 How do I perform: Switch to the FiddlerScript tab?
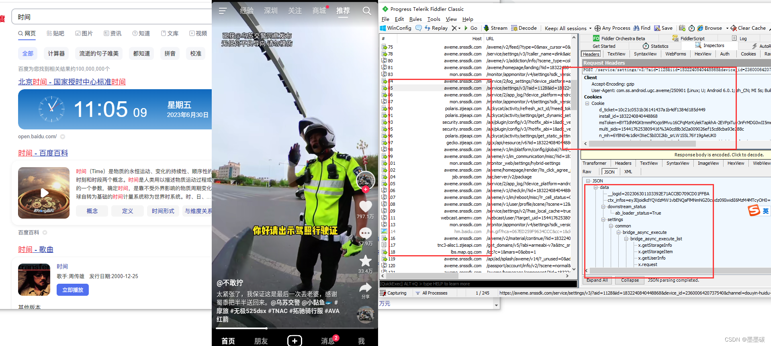click(689, 39)
